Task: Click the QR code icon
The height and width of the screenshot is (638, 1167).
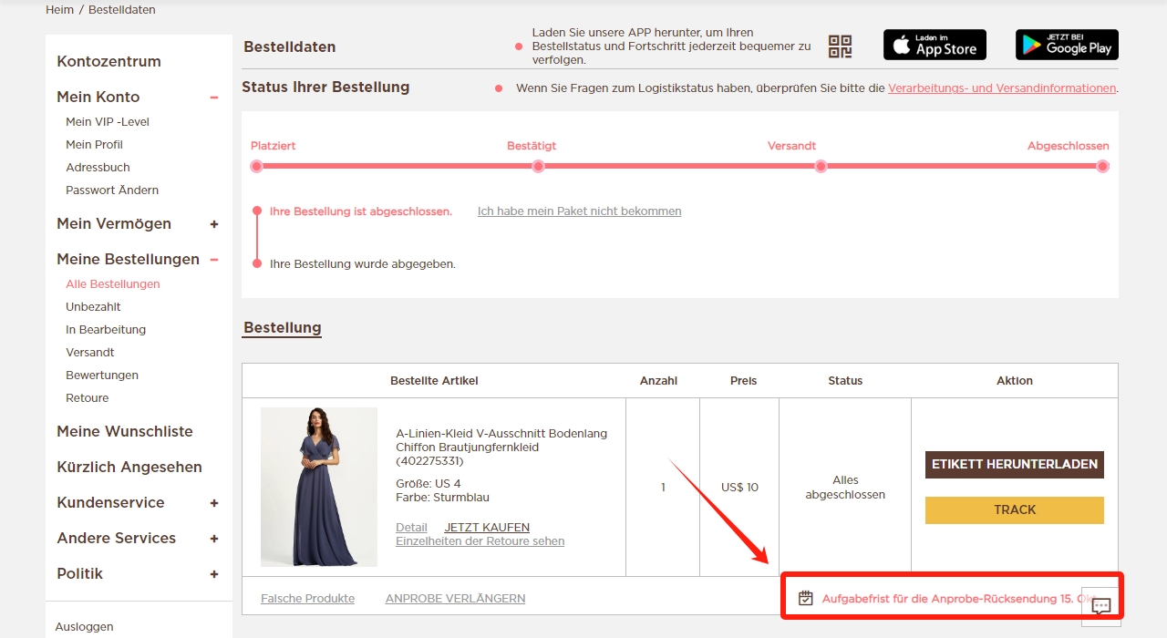Action: click(x=840, y=46)
